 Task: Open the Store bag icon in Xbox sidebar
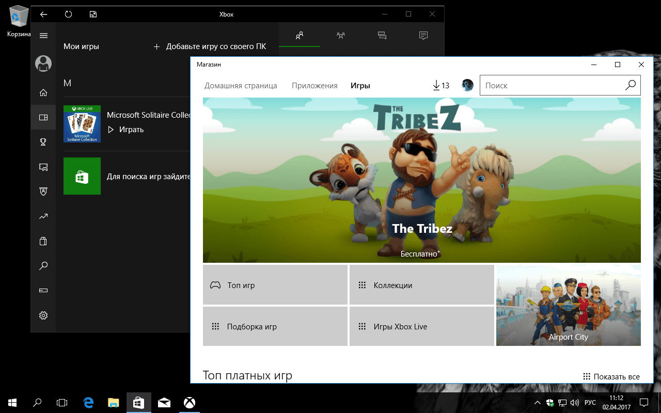43,241
